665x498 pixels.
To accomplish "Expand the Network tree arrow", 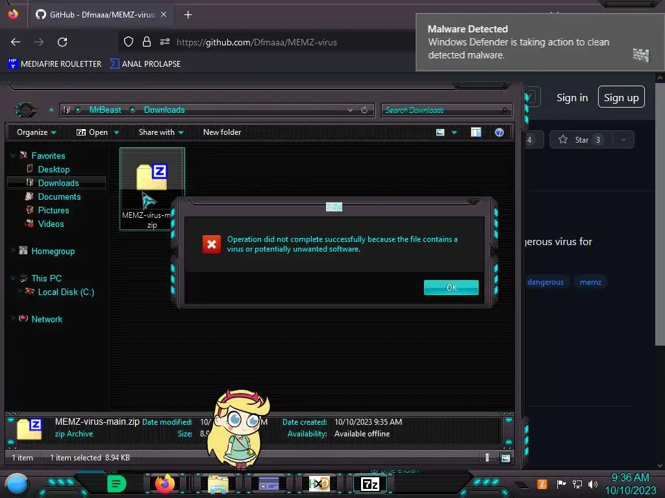I will [x=13, y=318].
